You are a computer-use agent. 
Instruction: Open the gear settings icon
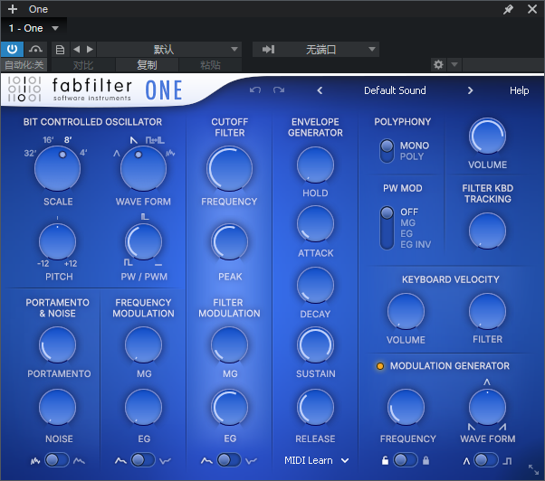[x=438, y=64]
